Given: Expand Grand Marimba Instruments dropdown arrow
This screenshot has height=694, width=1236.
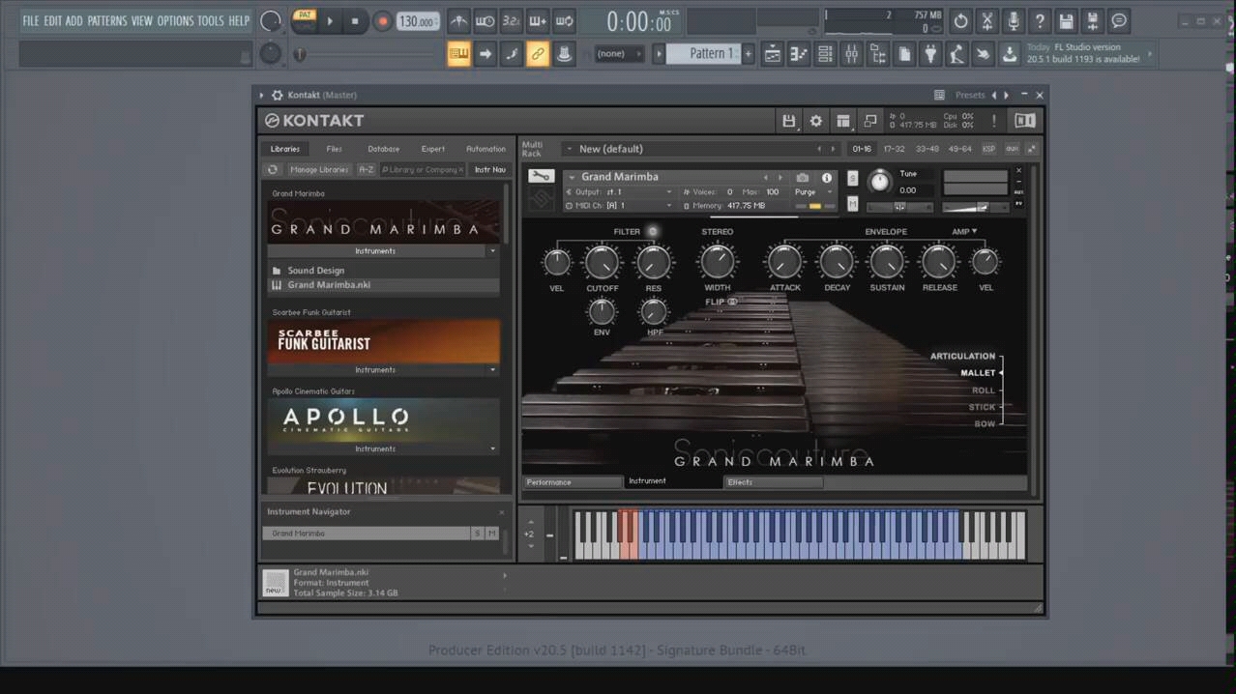Looking at the screenshot, I should click(x=492, y=251).
